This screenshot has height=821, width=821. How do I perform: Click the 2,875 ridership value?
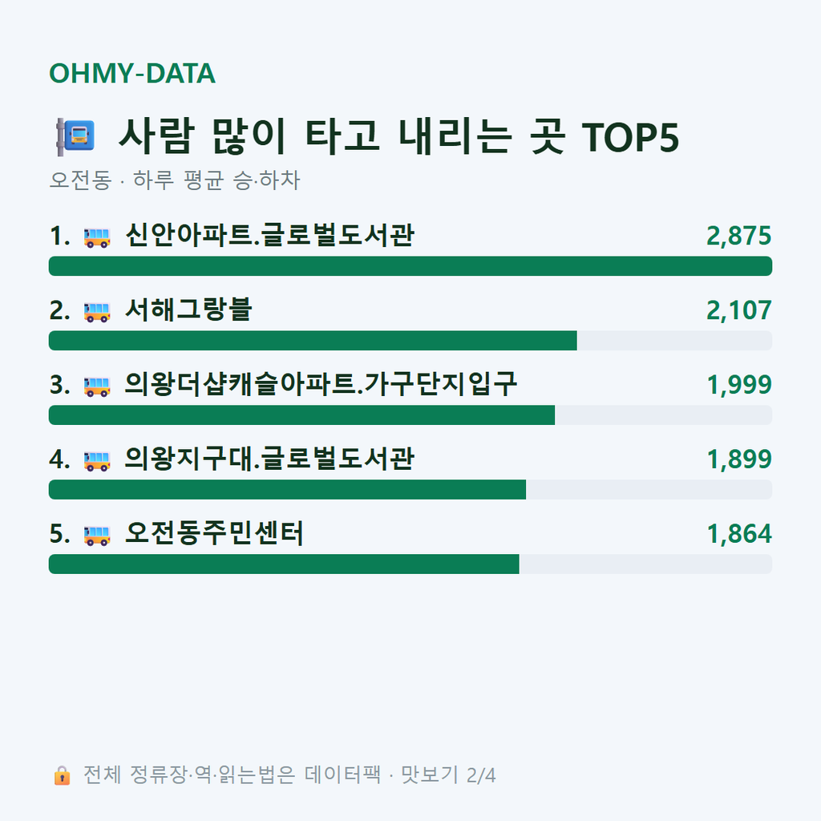tap(738, 236)
